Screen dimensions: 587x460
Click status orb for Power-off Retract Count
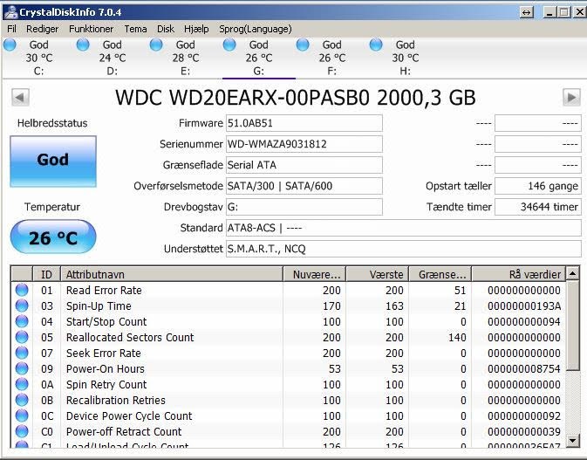[x=22, y=431]
